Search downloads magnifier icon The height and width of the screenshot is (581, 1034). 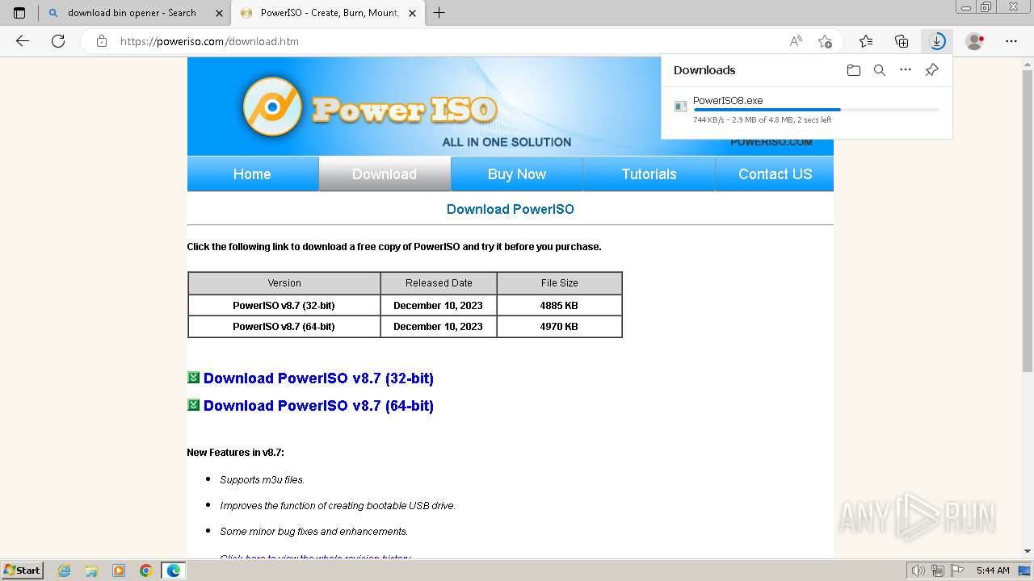[x=880, y=70]
